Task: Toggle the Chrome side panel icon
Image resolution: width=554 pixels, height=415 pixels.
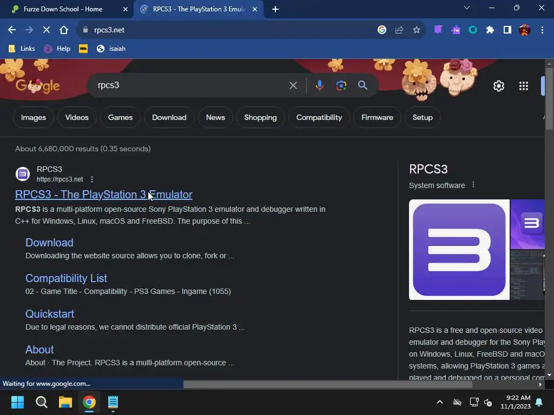Action: click(507, 30)
